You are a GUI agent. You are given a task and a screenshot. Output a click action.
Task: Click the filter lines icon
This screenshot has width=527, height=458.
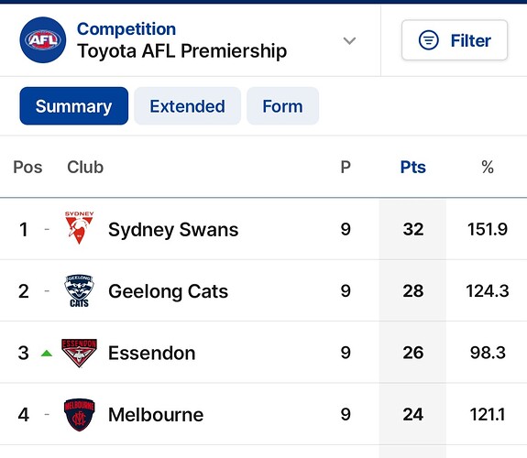tap(429, 40)
